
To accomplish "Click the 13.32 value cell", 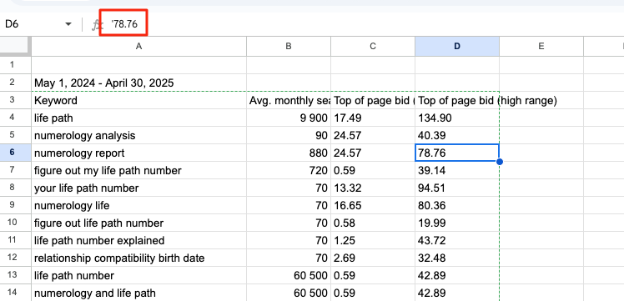I will pos(373,188).
